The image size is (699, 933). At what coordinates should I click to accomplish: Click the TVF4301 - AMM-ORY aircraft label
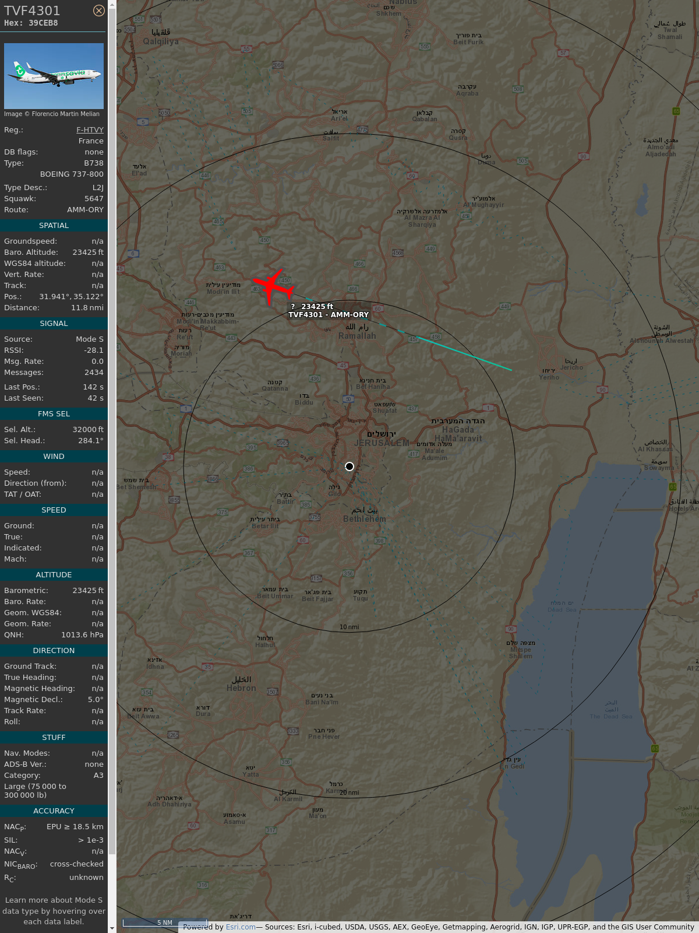pyautogui.click(x=329, y=314)
